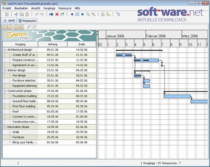Collapse the Interior design group

pos(5,70)
